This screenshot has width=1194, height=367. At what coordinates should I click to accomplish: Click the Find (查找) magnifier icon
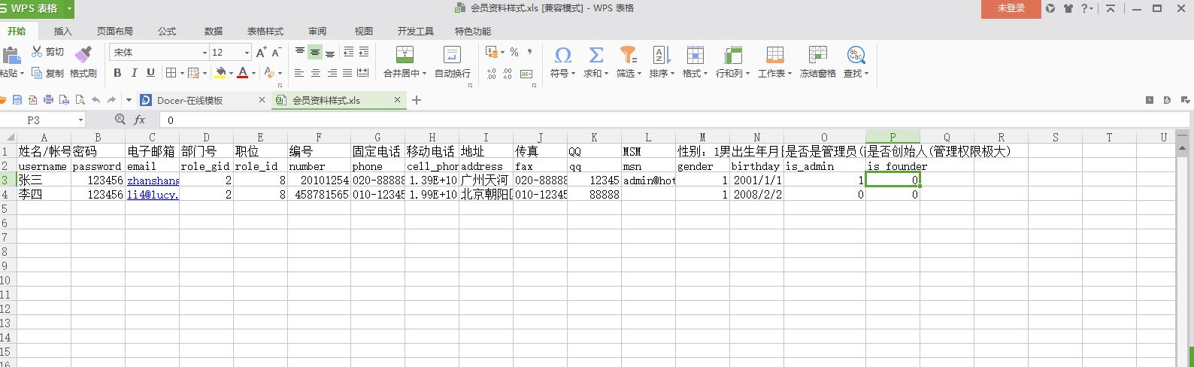coord(856,55)
